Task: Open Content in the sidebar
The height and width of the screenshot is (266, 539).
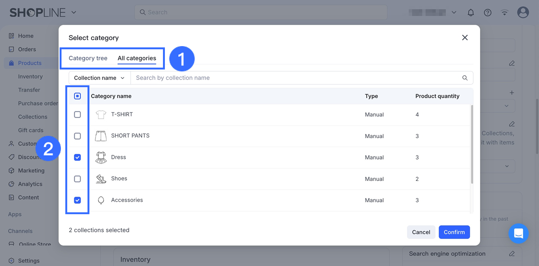Action: click(x=29, y=197)
